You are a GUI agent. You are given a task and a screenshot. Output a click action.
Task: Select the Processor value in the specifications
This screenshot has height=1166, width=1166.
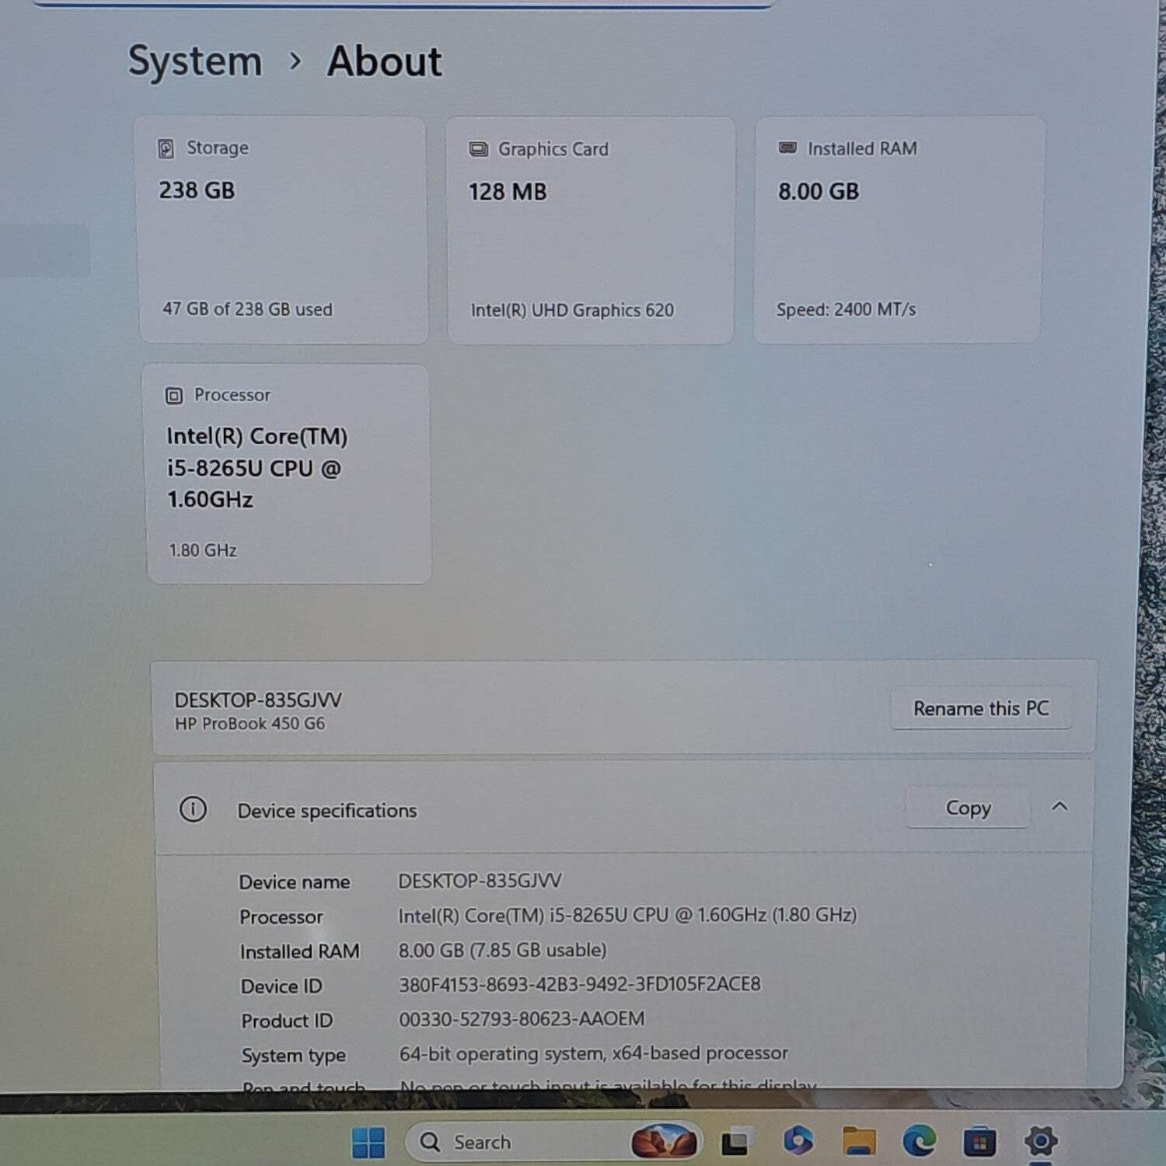pos(627,915)
